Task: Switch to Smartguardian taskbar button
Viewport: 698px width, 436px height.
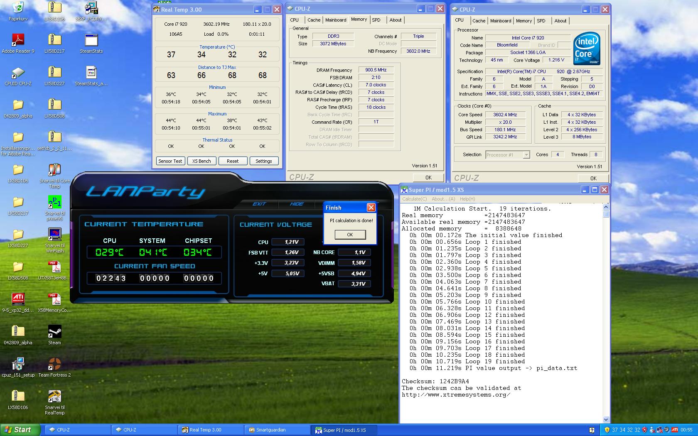Action: [277, 430]
